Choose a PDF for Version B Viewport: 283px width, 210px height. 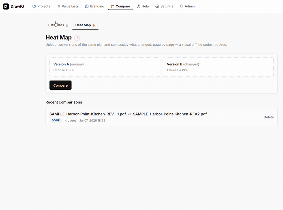click(x=218, y=67)
